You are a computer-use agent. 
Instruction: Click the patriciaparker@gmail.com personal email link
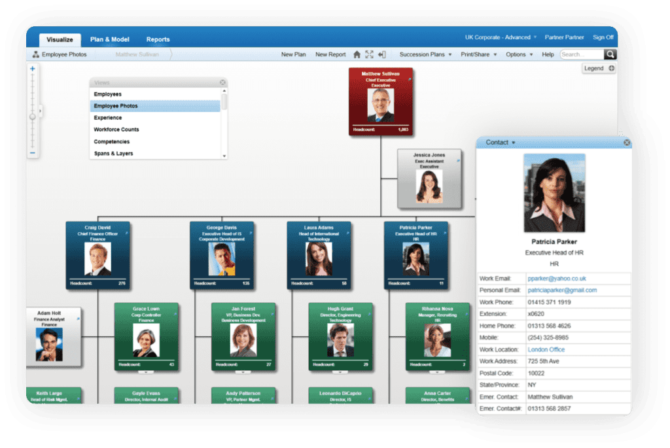[x=562, y=290]
